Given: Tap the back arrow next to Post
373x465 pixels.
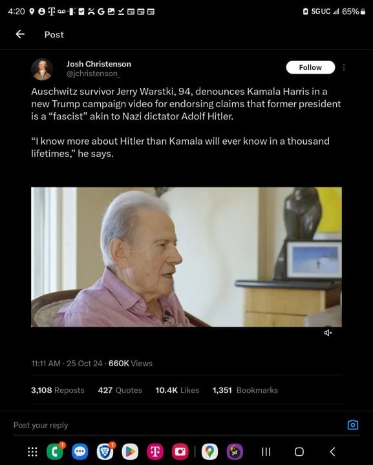Looking at the screenshot, I should (20, 34).
